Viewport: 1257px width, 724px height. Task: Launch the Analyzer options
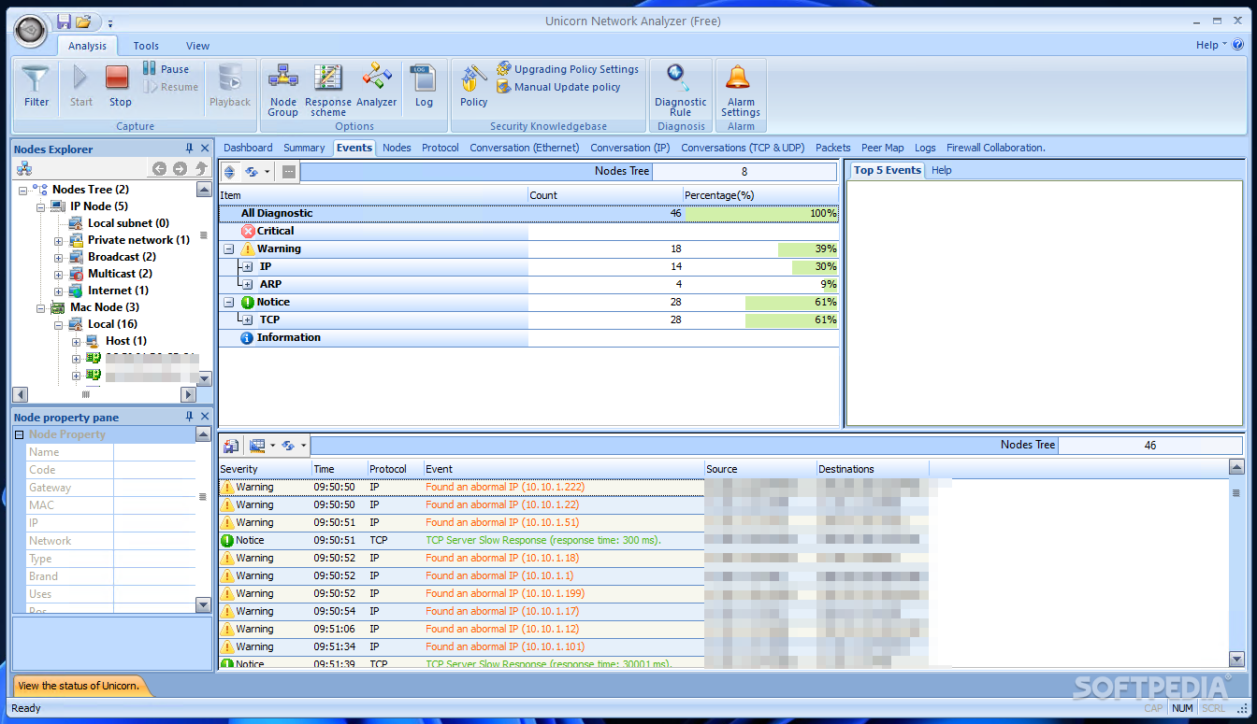click(377, 86)
